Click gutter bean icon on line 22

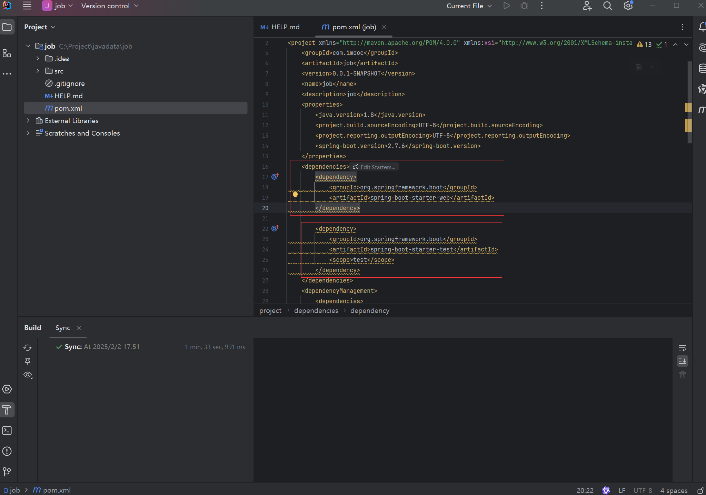click(x=275, y=228)
